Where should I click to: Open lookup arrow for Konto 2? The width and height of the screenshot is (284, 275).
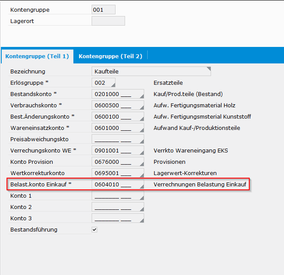[x=142, y=209]
